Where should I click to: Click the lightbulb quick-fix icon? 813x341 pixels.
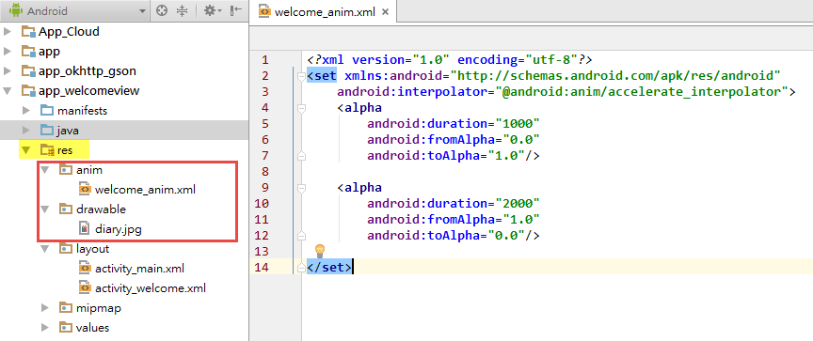[320, 252]
